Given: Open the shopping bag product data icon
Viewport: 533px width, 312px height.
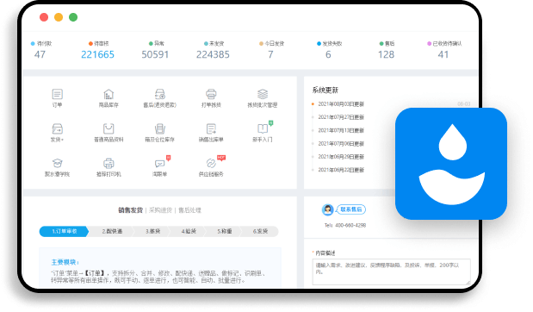Looking at the screenshot, I should [108, 128].
